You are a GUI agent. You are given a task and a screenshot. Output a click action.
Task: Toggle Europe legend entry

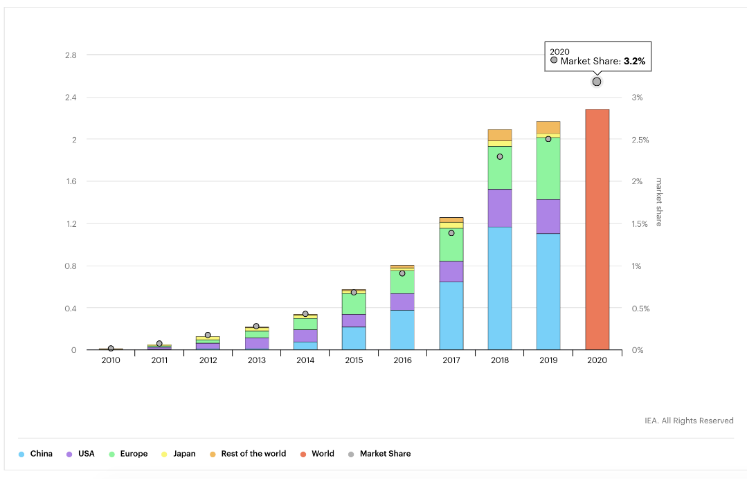[128, 454]
